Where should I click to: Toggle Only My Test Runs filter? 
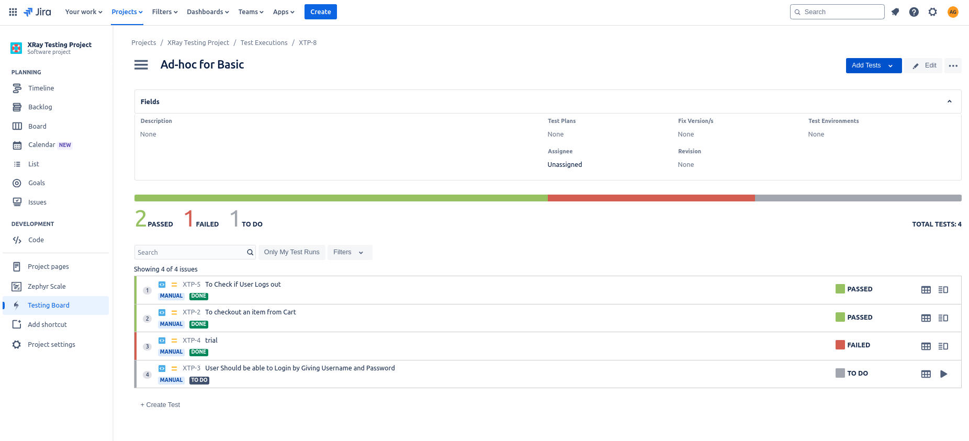coord(291,252)
